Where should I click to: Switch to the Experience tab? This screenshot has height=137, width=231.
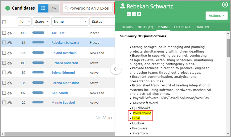(182, 27)
